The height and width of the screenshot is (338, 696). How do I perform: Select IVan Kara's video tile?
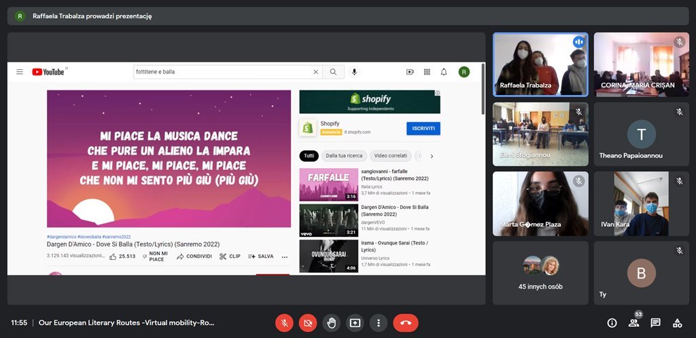[642, 204]
